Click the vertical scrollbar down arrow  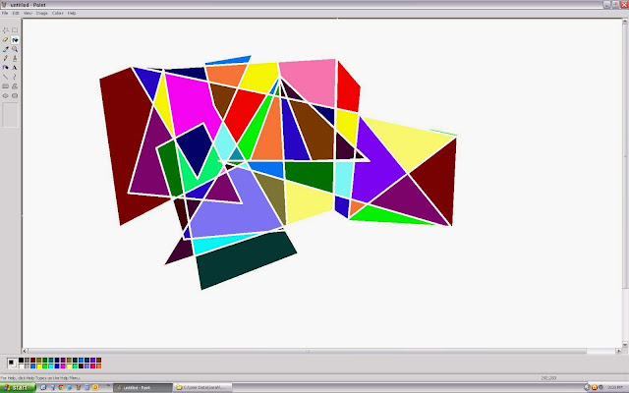pyautogui.click(x=625, y=345)
